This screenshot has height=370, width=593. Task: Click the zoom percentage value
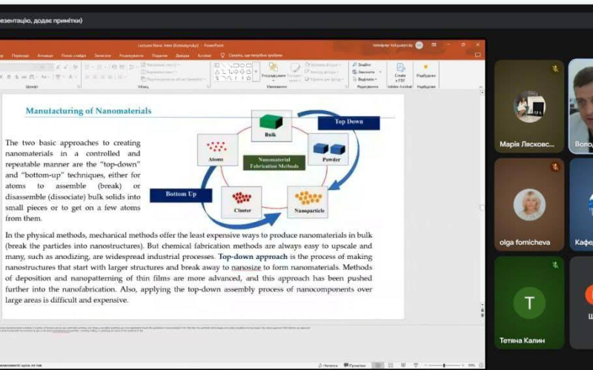point(471,365)
